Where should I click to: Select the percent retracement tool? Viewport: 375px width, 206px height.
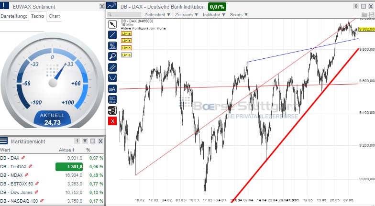112,46
